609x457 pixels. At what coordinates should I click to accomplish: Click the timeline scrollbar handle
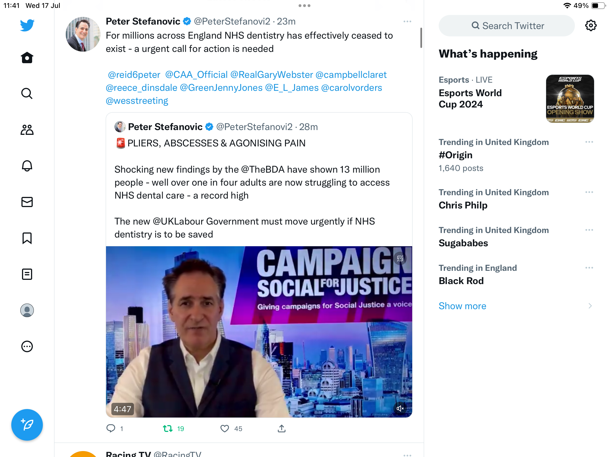[421, 38]
